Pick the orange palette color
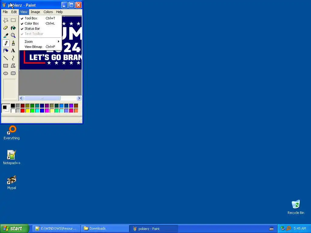 click(76, 110)
